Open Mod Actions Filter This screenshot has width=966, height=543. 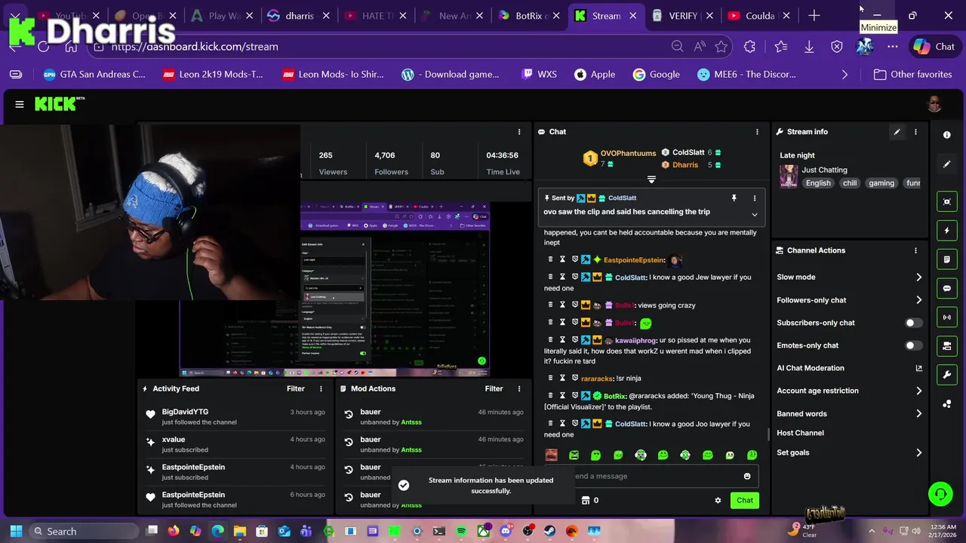tap(494, 388)
